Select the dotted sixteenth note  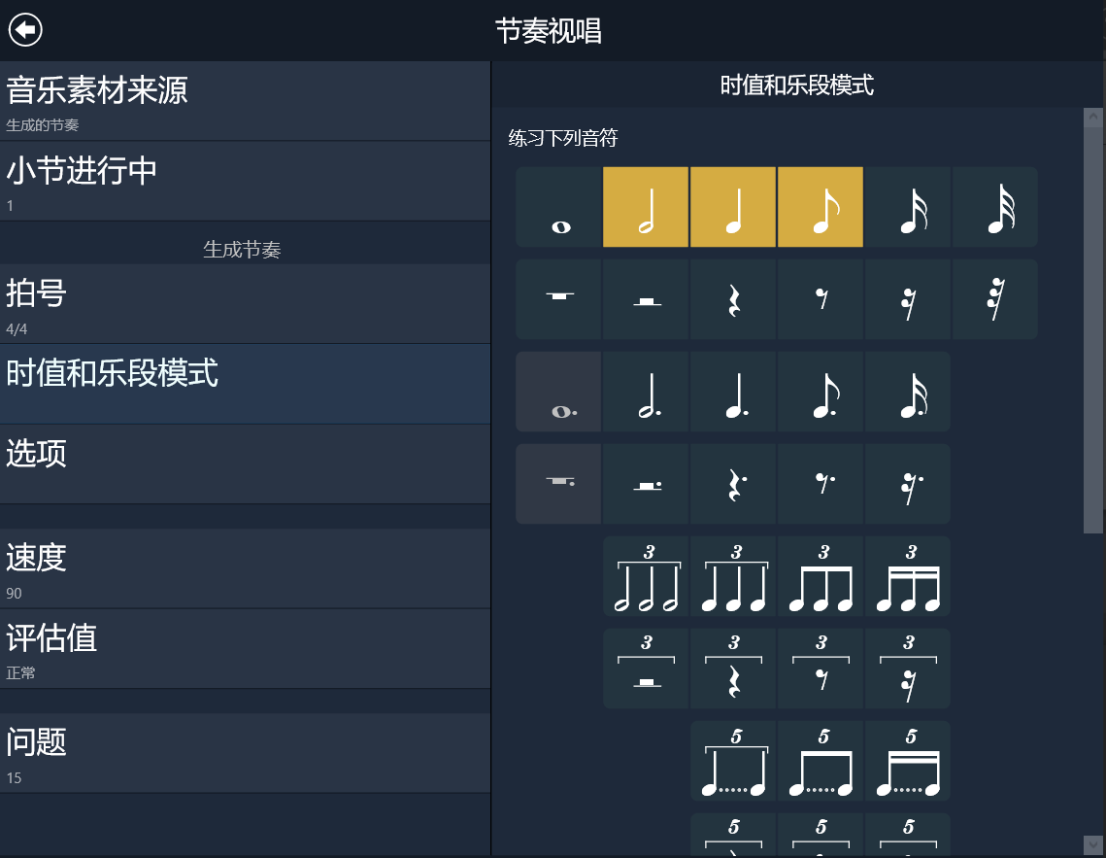908,392
